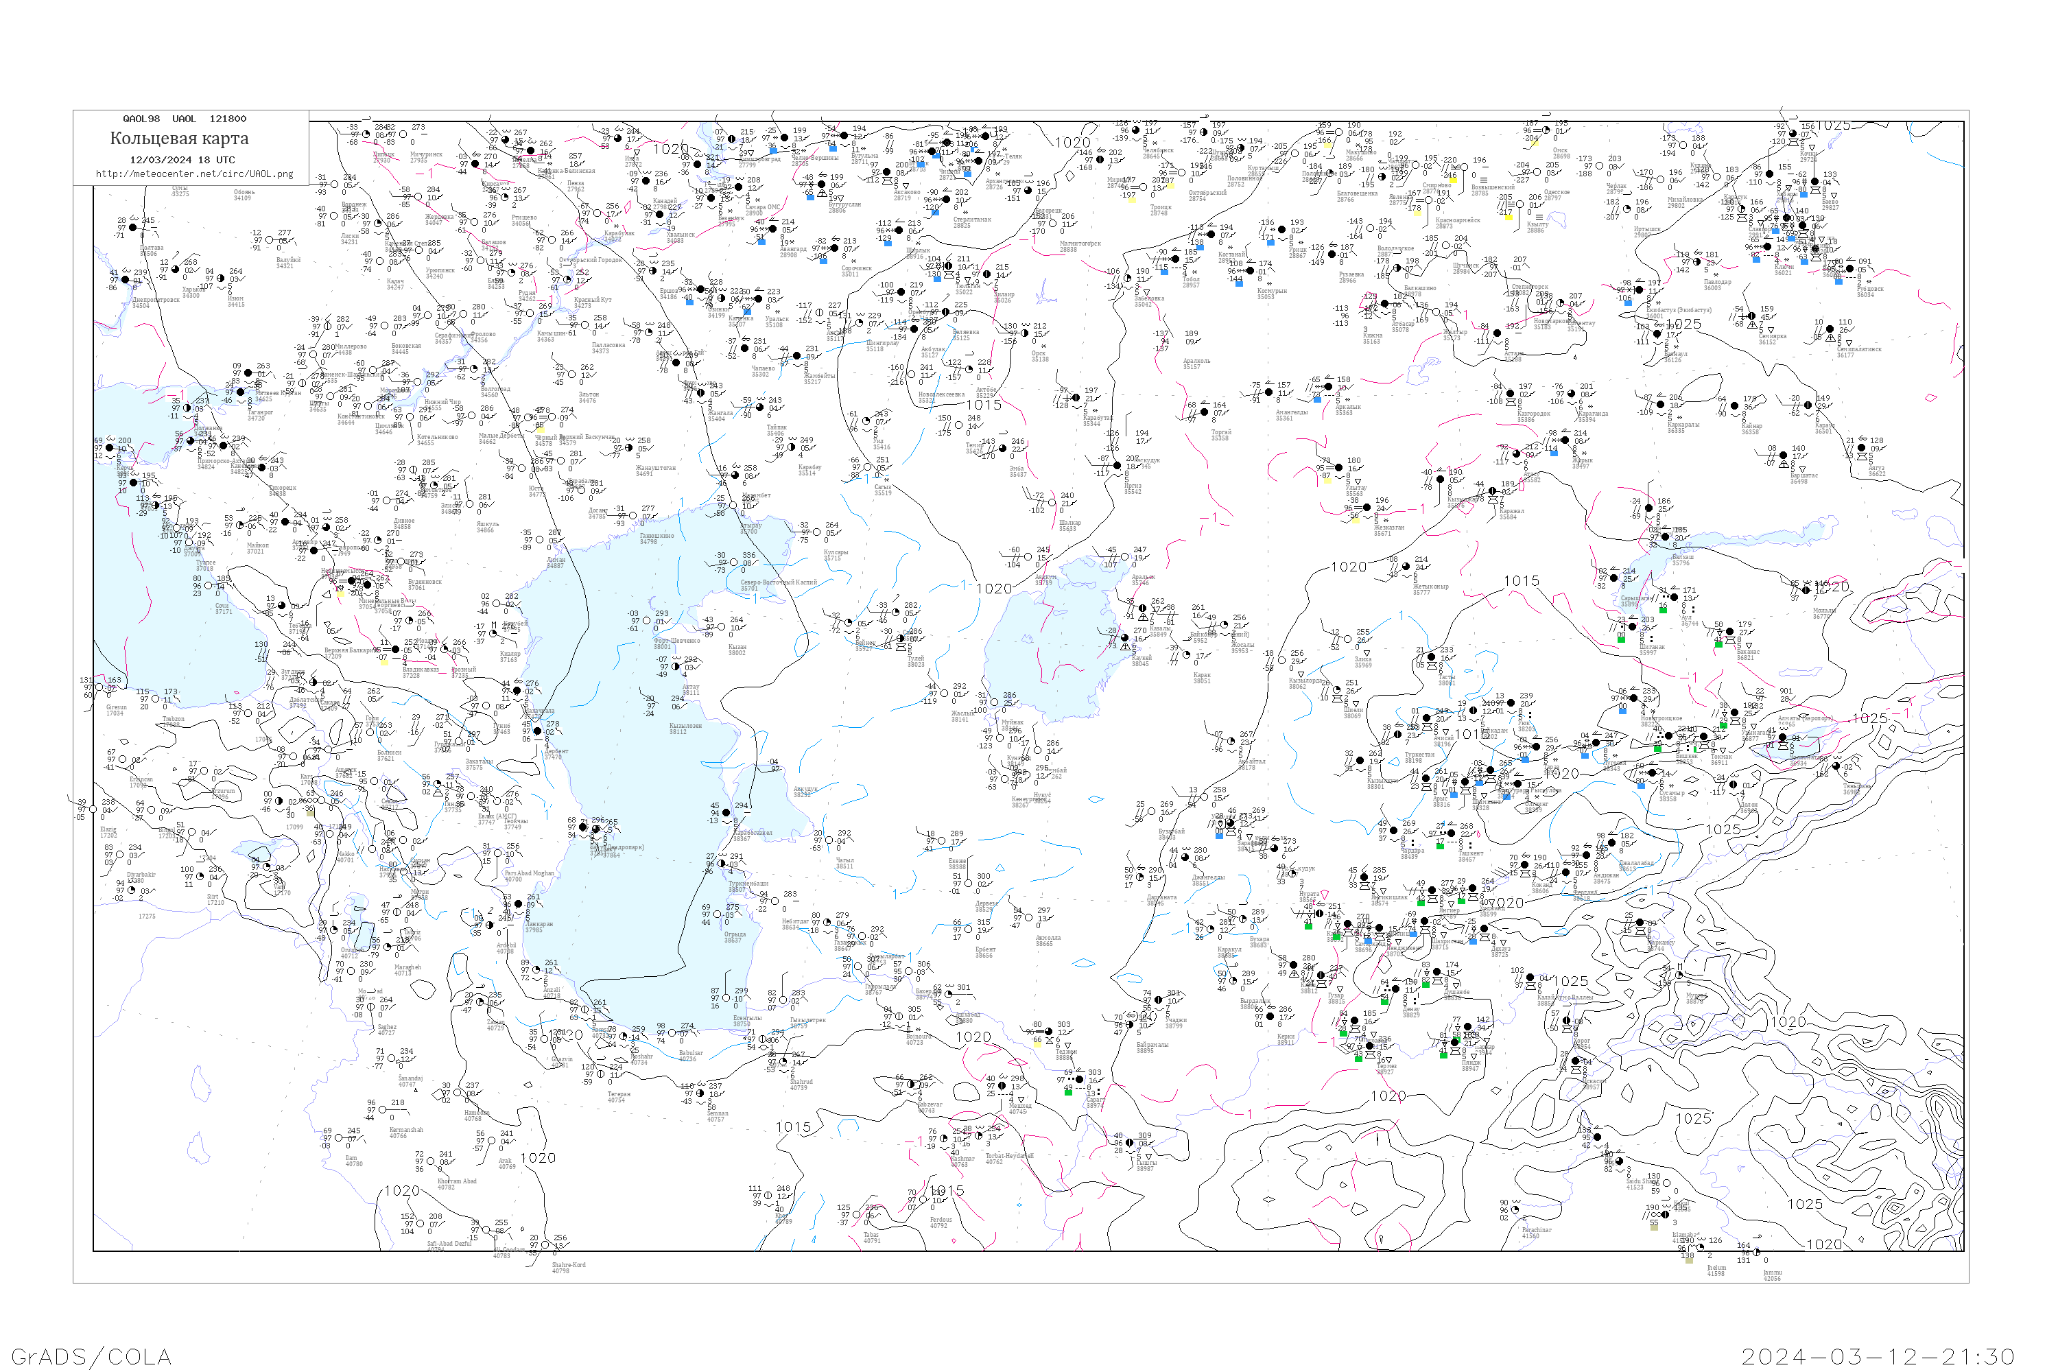This screenshot has height=1372, width=2058.
Task: Click the 1020 isobar label west of Aral Sea
Action: coord(994,589)
